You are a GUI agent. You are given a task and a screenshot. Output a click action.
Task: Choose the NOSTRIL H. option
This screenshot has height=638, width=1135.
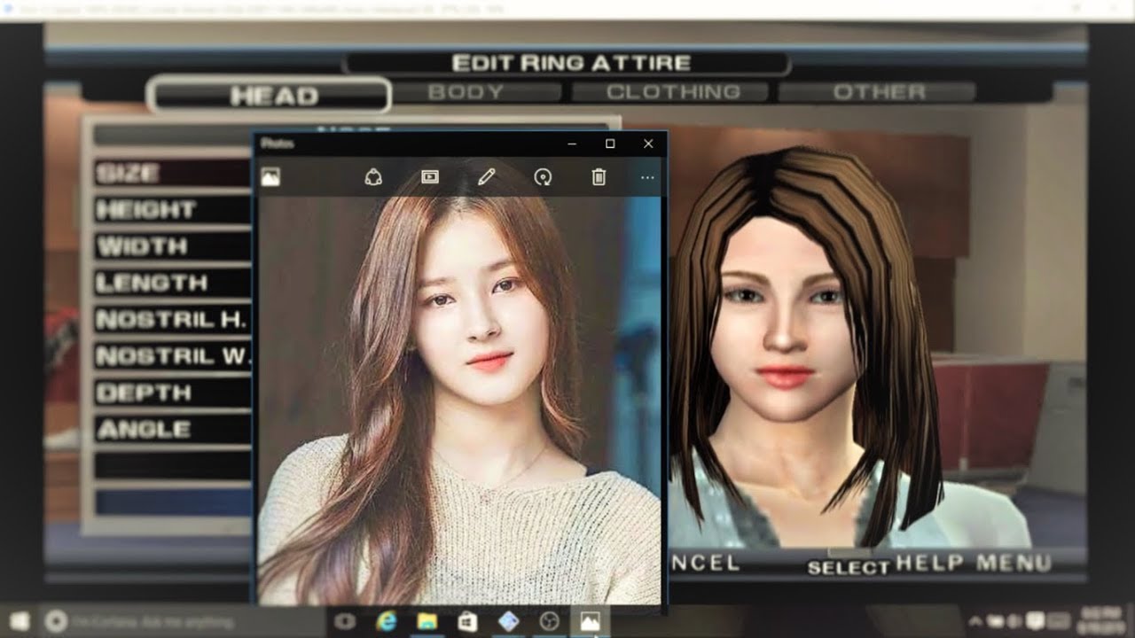(x=173, y=320)
